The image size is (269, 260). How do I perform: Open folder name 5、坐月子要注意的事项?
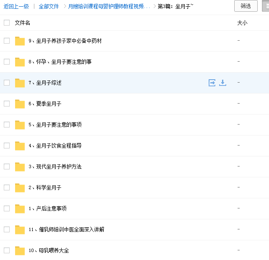[55, 125]
